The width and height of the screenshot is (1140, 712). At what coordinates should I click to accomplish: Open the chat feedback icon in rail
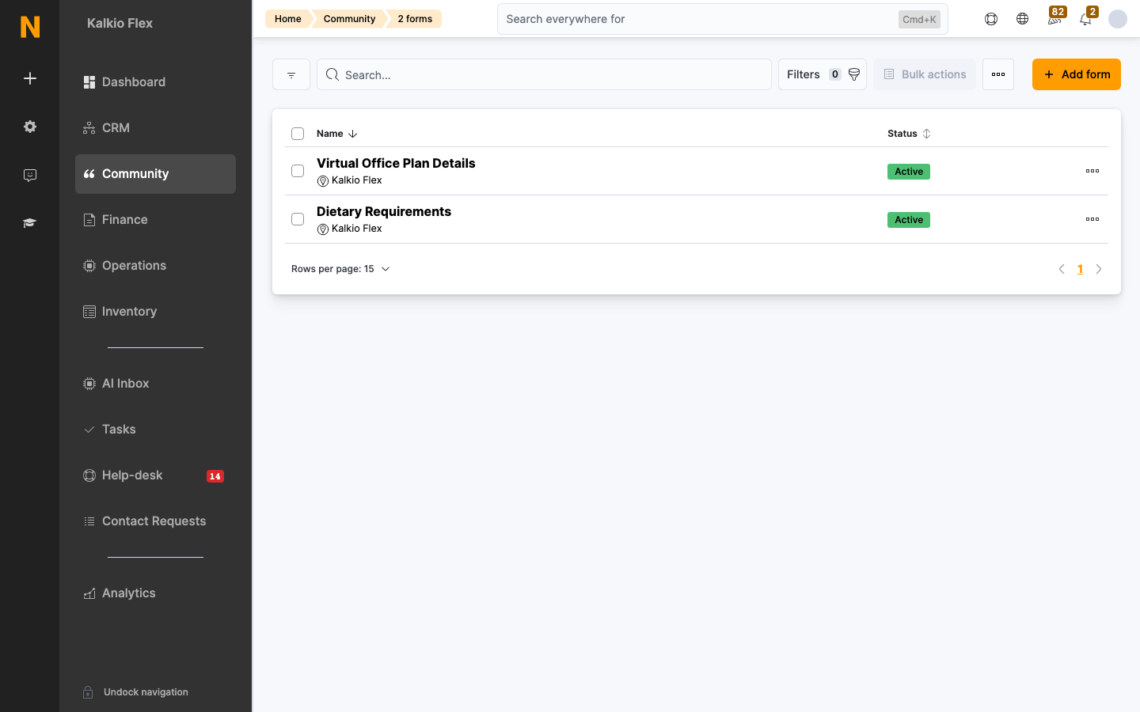[30, 175]
